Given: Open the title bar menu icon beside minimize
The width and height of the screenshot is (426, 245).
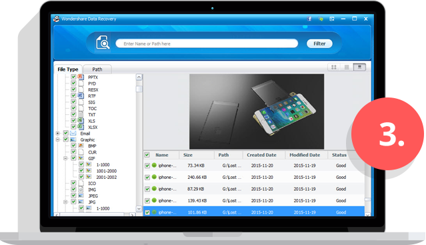Looking at the screenshot, I should tap(332, 19).
